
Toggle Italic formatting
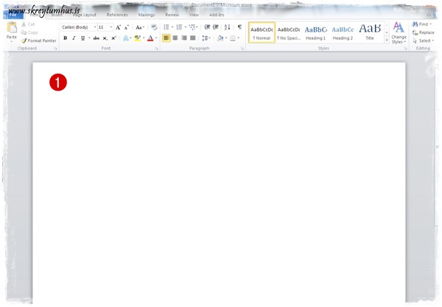pyautogui.click(x=73, y=38)
